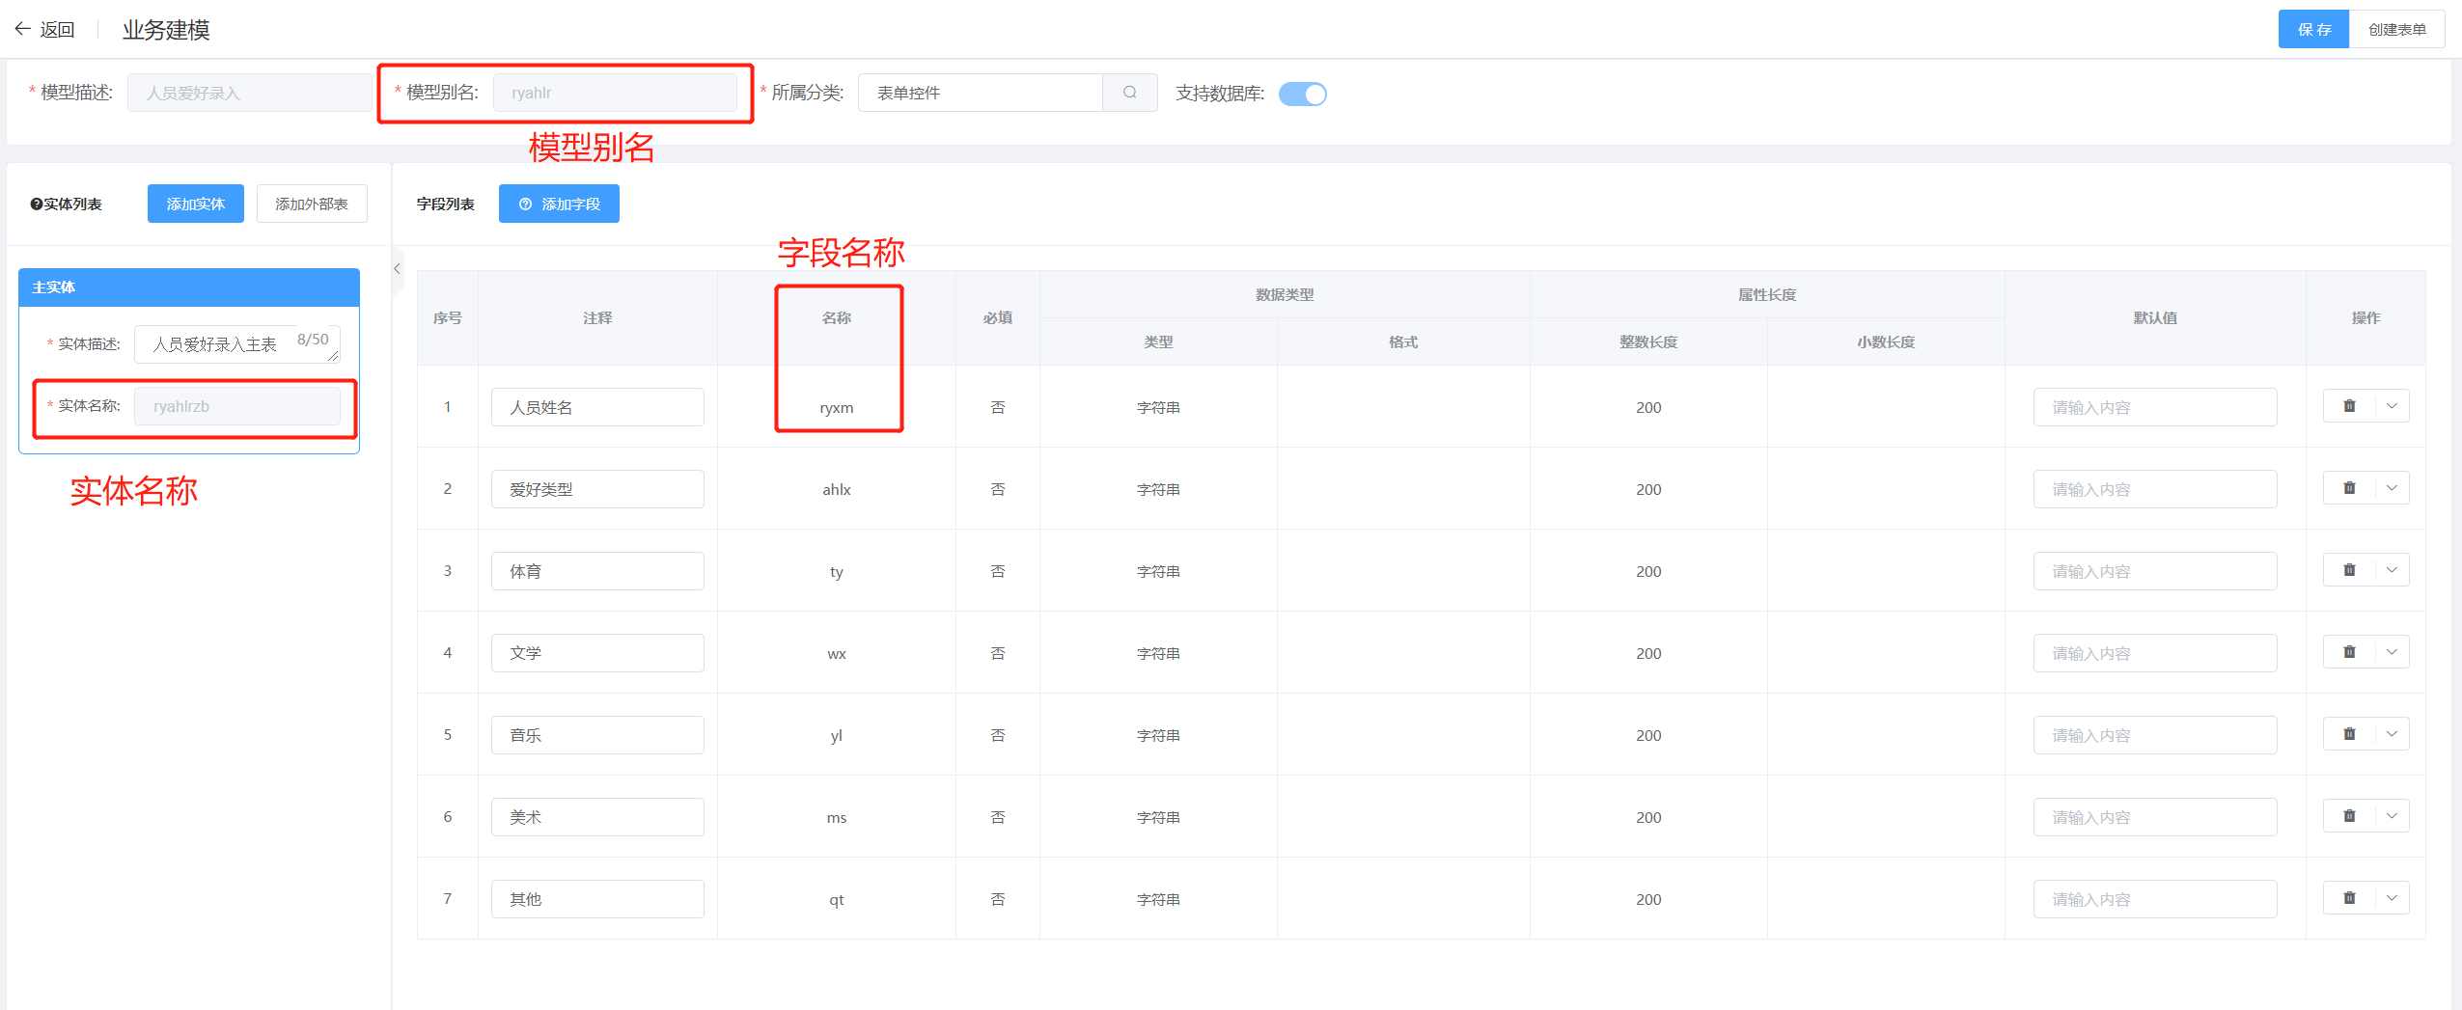Click the back arrow 返回 icon

[x=23, y=29]
